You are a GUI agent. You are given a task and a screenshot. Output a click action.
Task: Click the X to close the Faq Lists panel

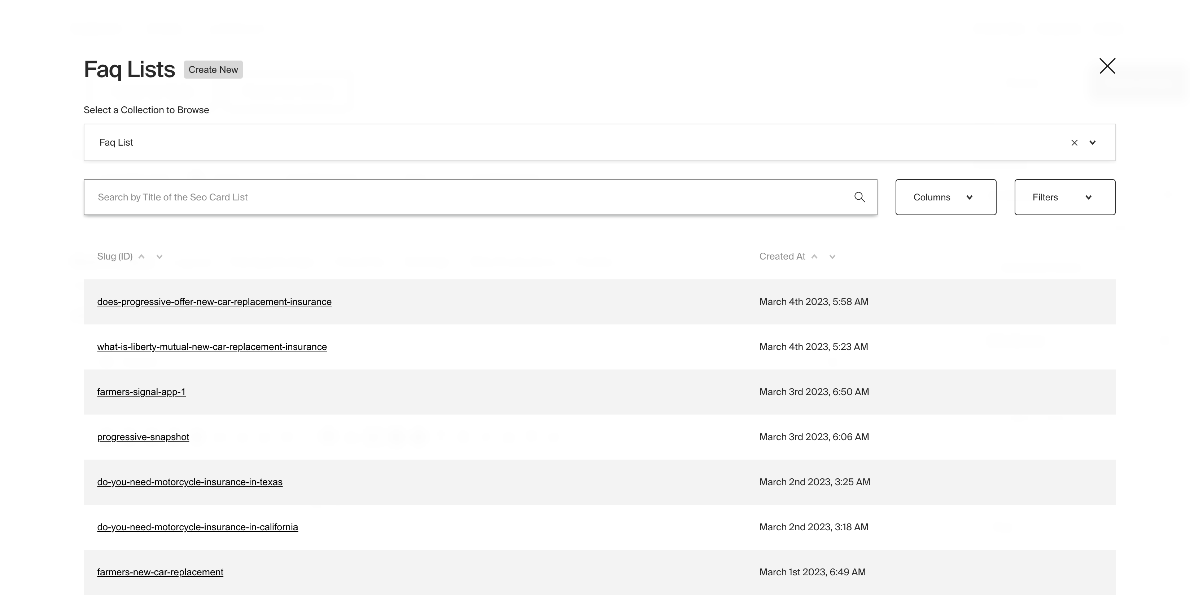(x=1107, y=66)
